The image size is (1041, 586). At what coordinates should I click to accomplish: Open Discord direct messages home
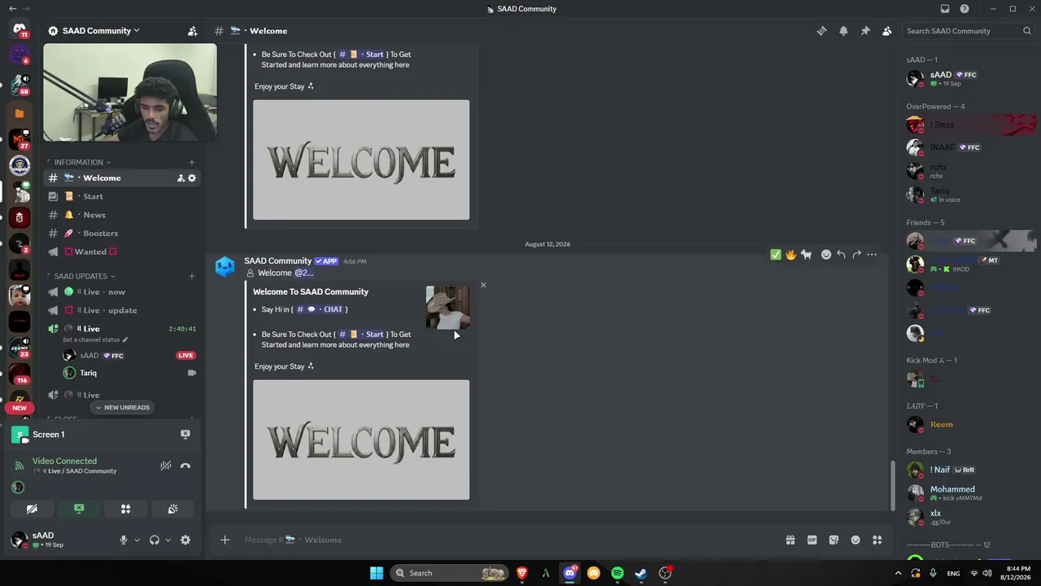[x=20, y=30]
